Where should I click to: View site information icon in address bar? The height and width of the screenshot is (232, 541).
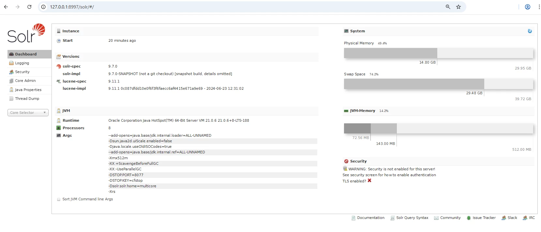[43, 7]
